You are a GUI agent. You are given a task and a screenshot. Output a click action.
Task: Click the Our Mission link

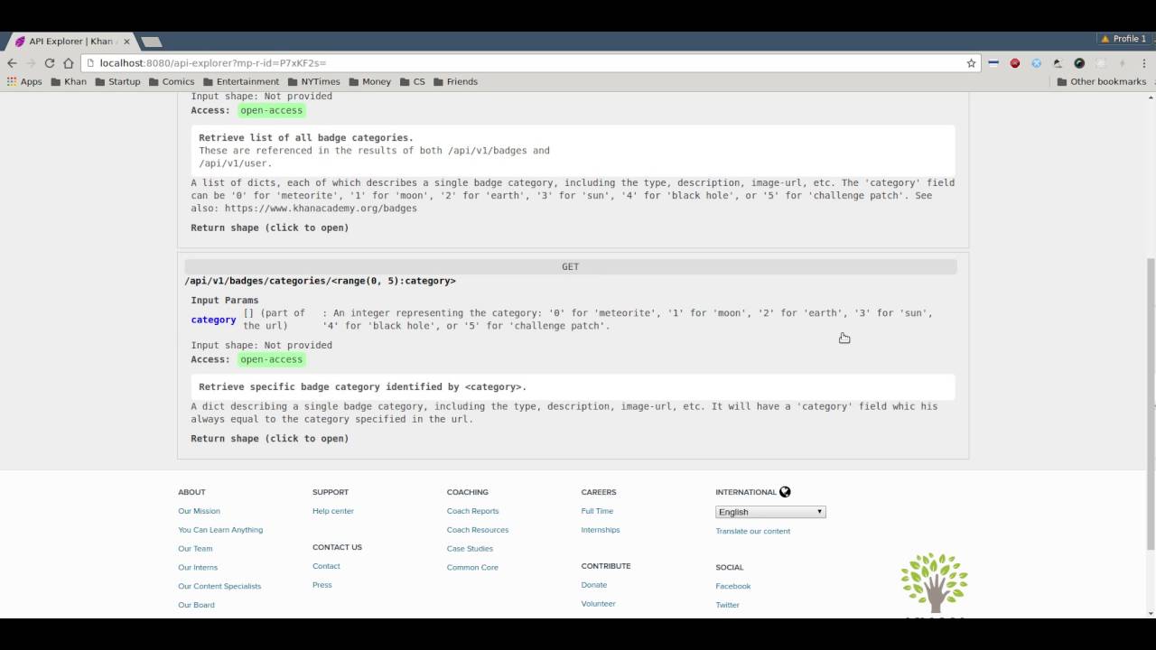(x=199, y=511)
